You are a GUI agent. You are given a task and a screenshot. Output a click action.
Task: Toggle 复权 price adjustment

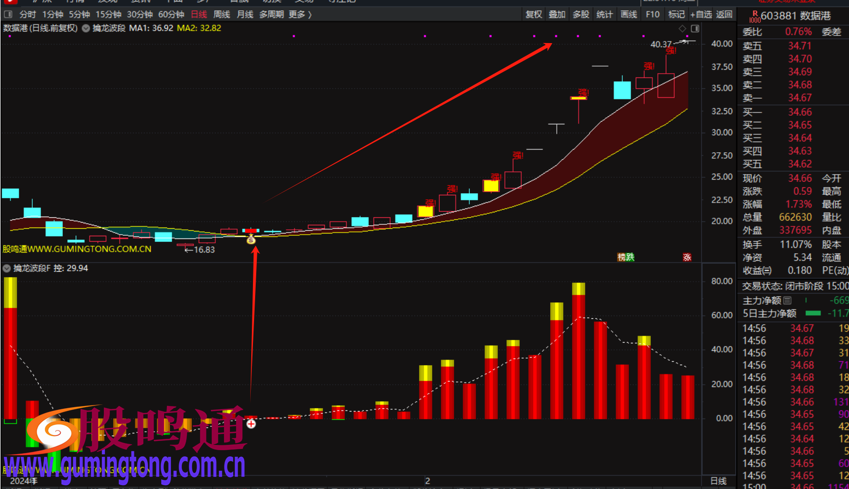coord(534,14)
